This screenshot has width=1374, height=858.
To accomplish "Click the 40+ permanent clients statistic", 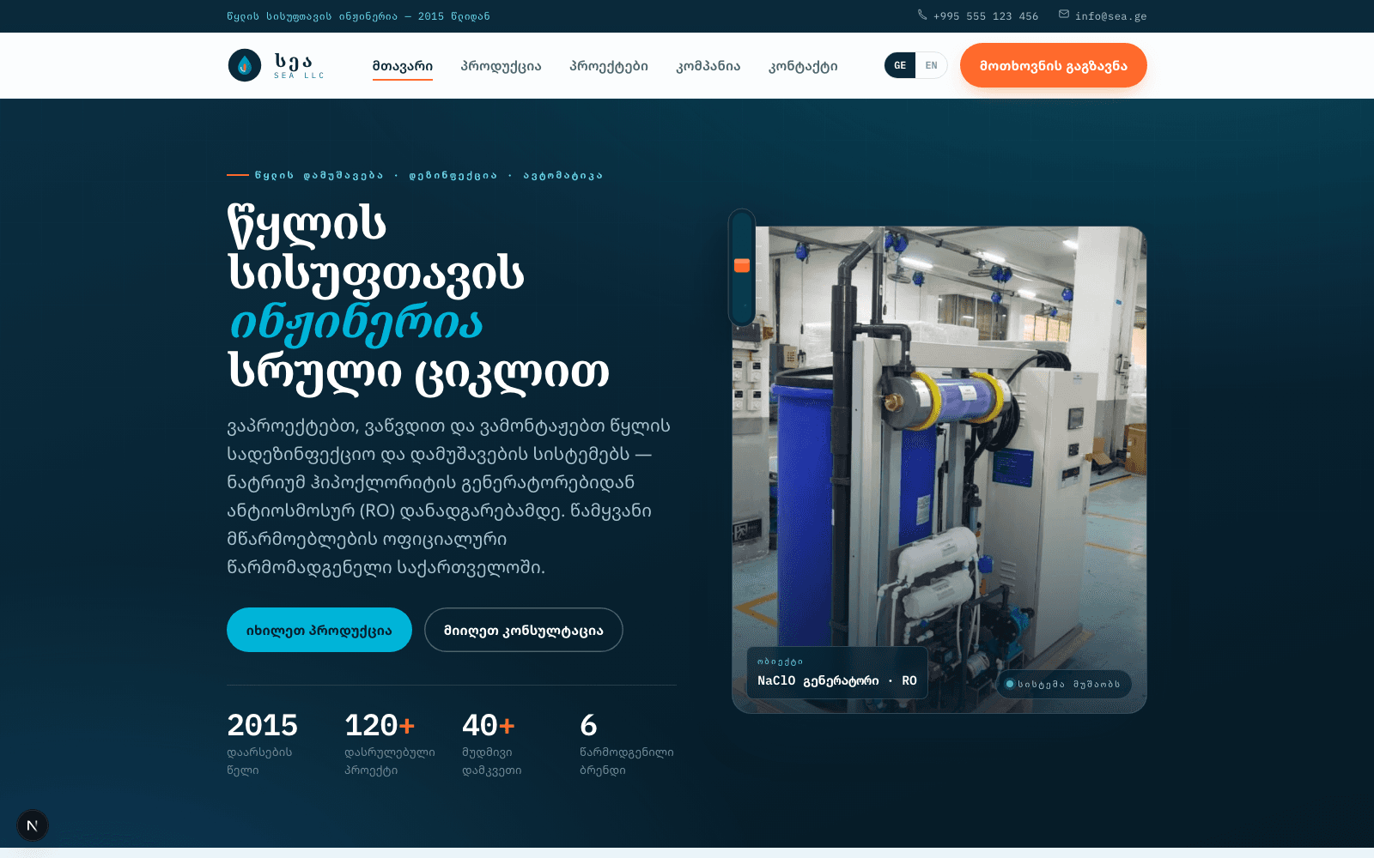I will tap(492, 743).
